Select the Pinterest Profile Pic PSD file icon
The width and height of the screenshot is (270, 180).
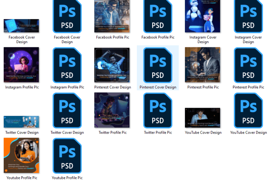coord(248,65)
